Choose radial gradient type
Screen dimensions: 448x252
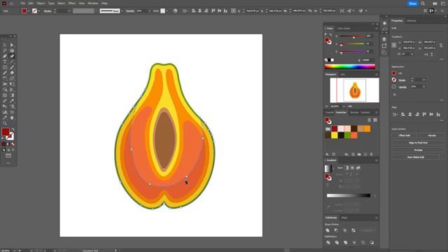(x=352, y=168)
